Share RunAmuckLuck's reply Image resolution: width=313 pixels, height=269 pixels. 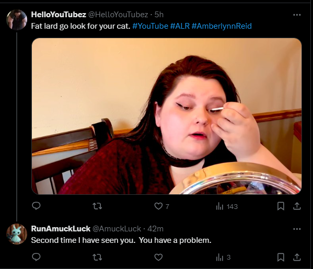[x=297, y=257]
